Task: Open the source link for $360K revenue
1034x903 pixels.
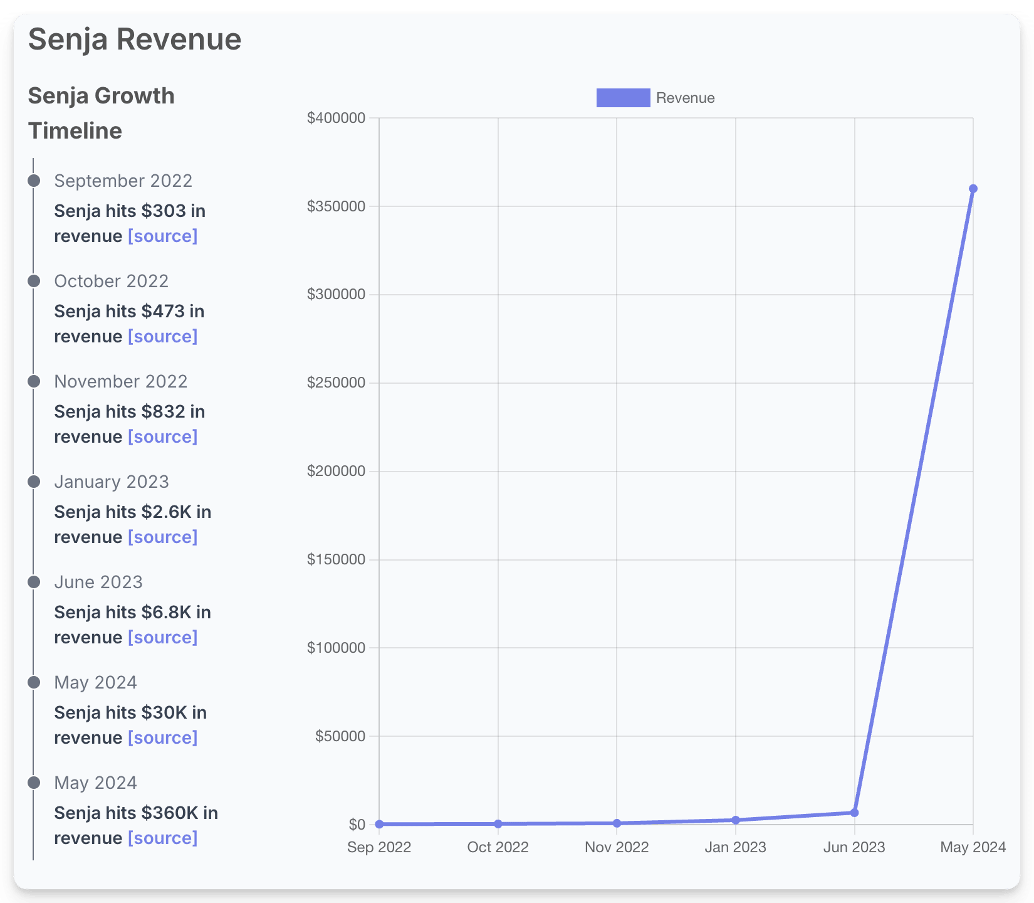Action: pos(163,838)
